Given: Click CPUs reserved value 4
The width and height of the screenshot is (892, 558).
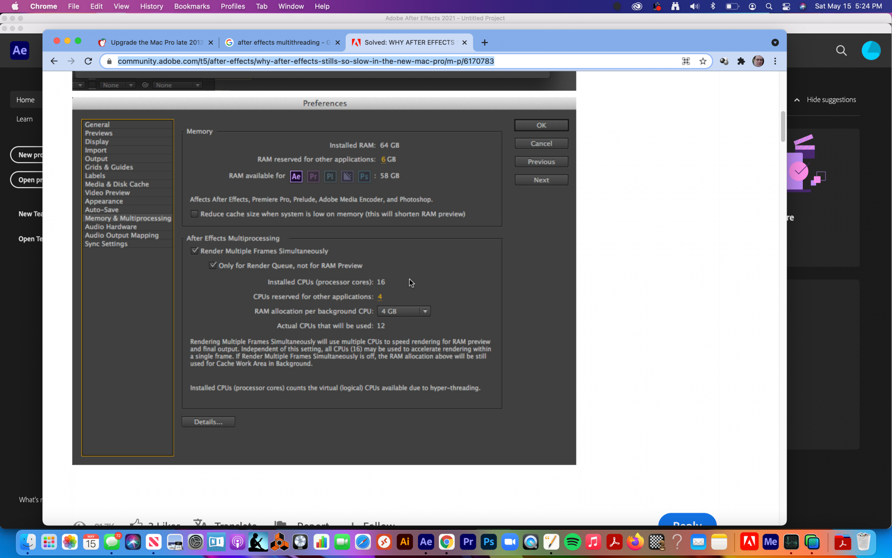Looking at the screenshot, I should (x=380, y=296).
